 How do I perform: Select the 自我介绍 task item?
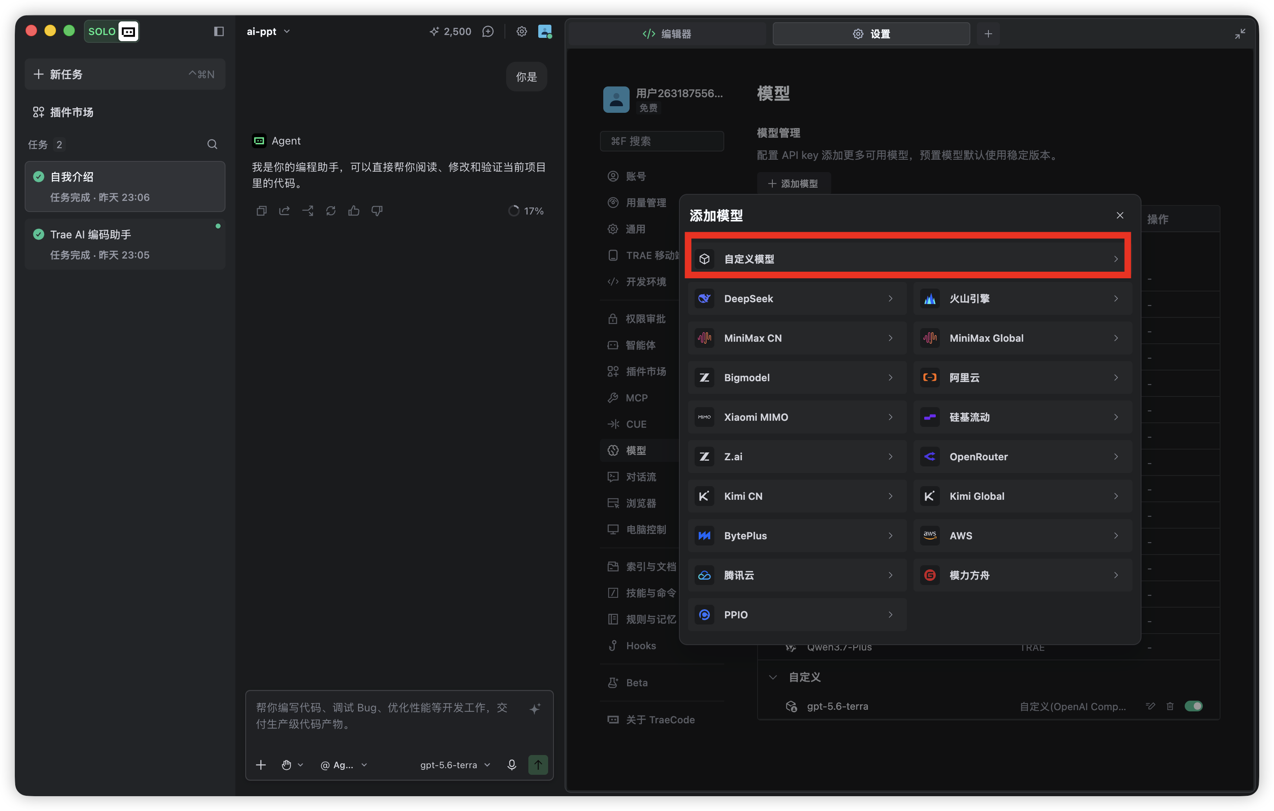pos(125,186)
